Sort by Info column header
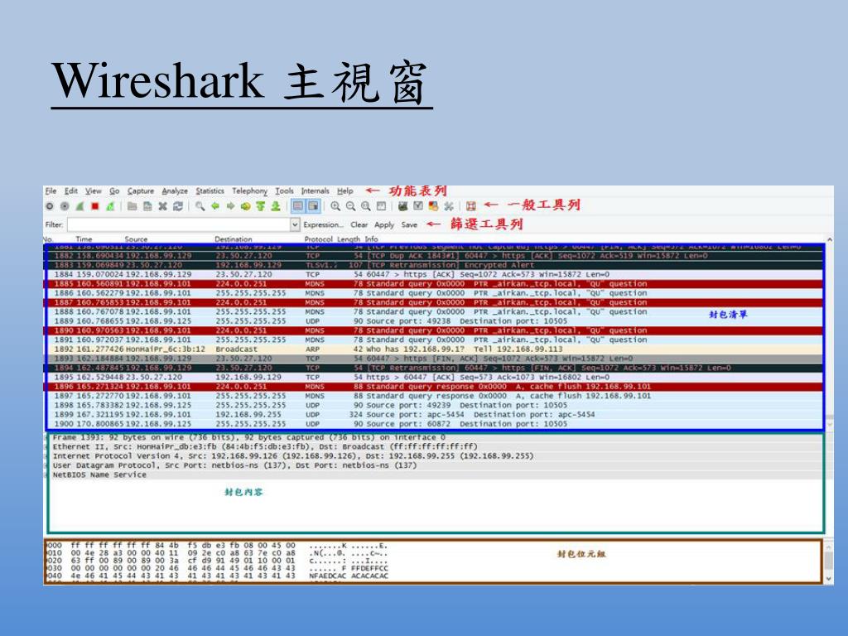The image size is (848, 636). [372, 239]
